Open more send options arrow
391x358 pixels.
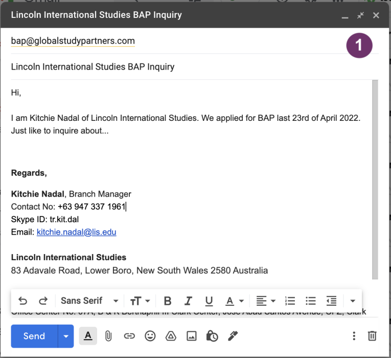66,336
